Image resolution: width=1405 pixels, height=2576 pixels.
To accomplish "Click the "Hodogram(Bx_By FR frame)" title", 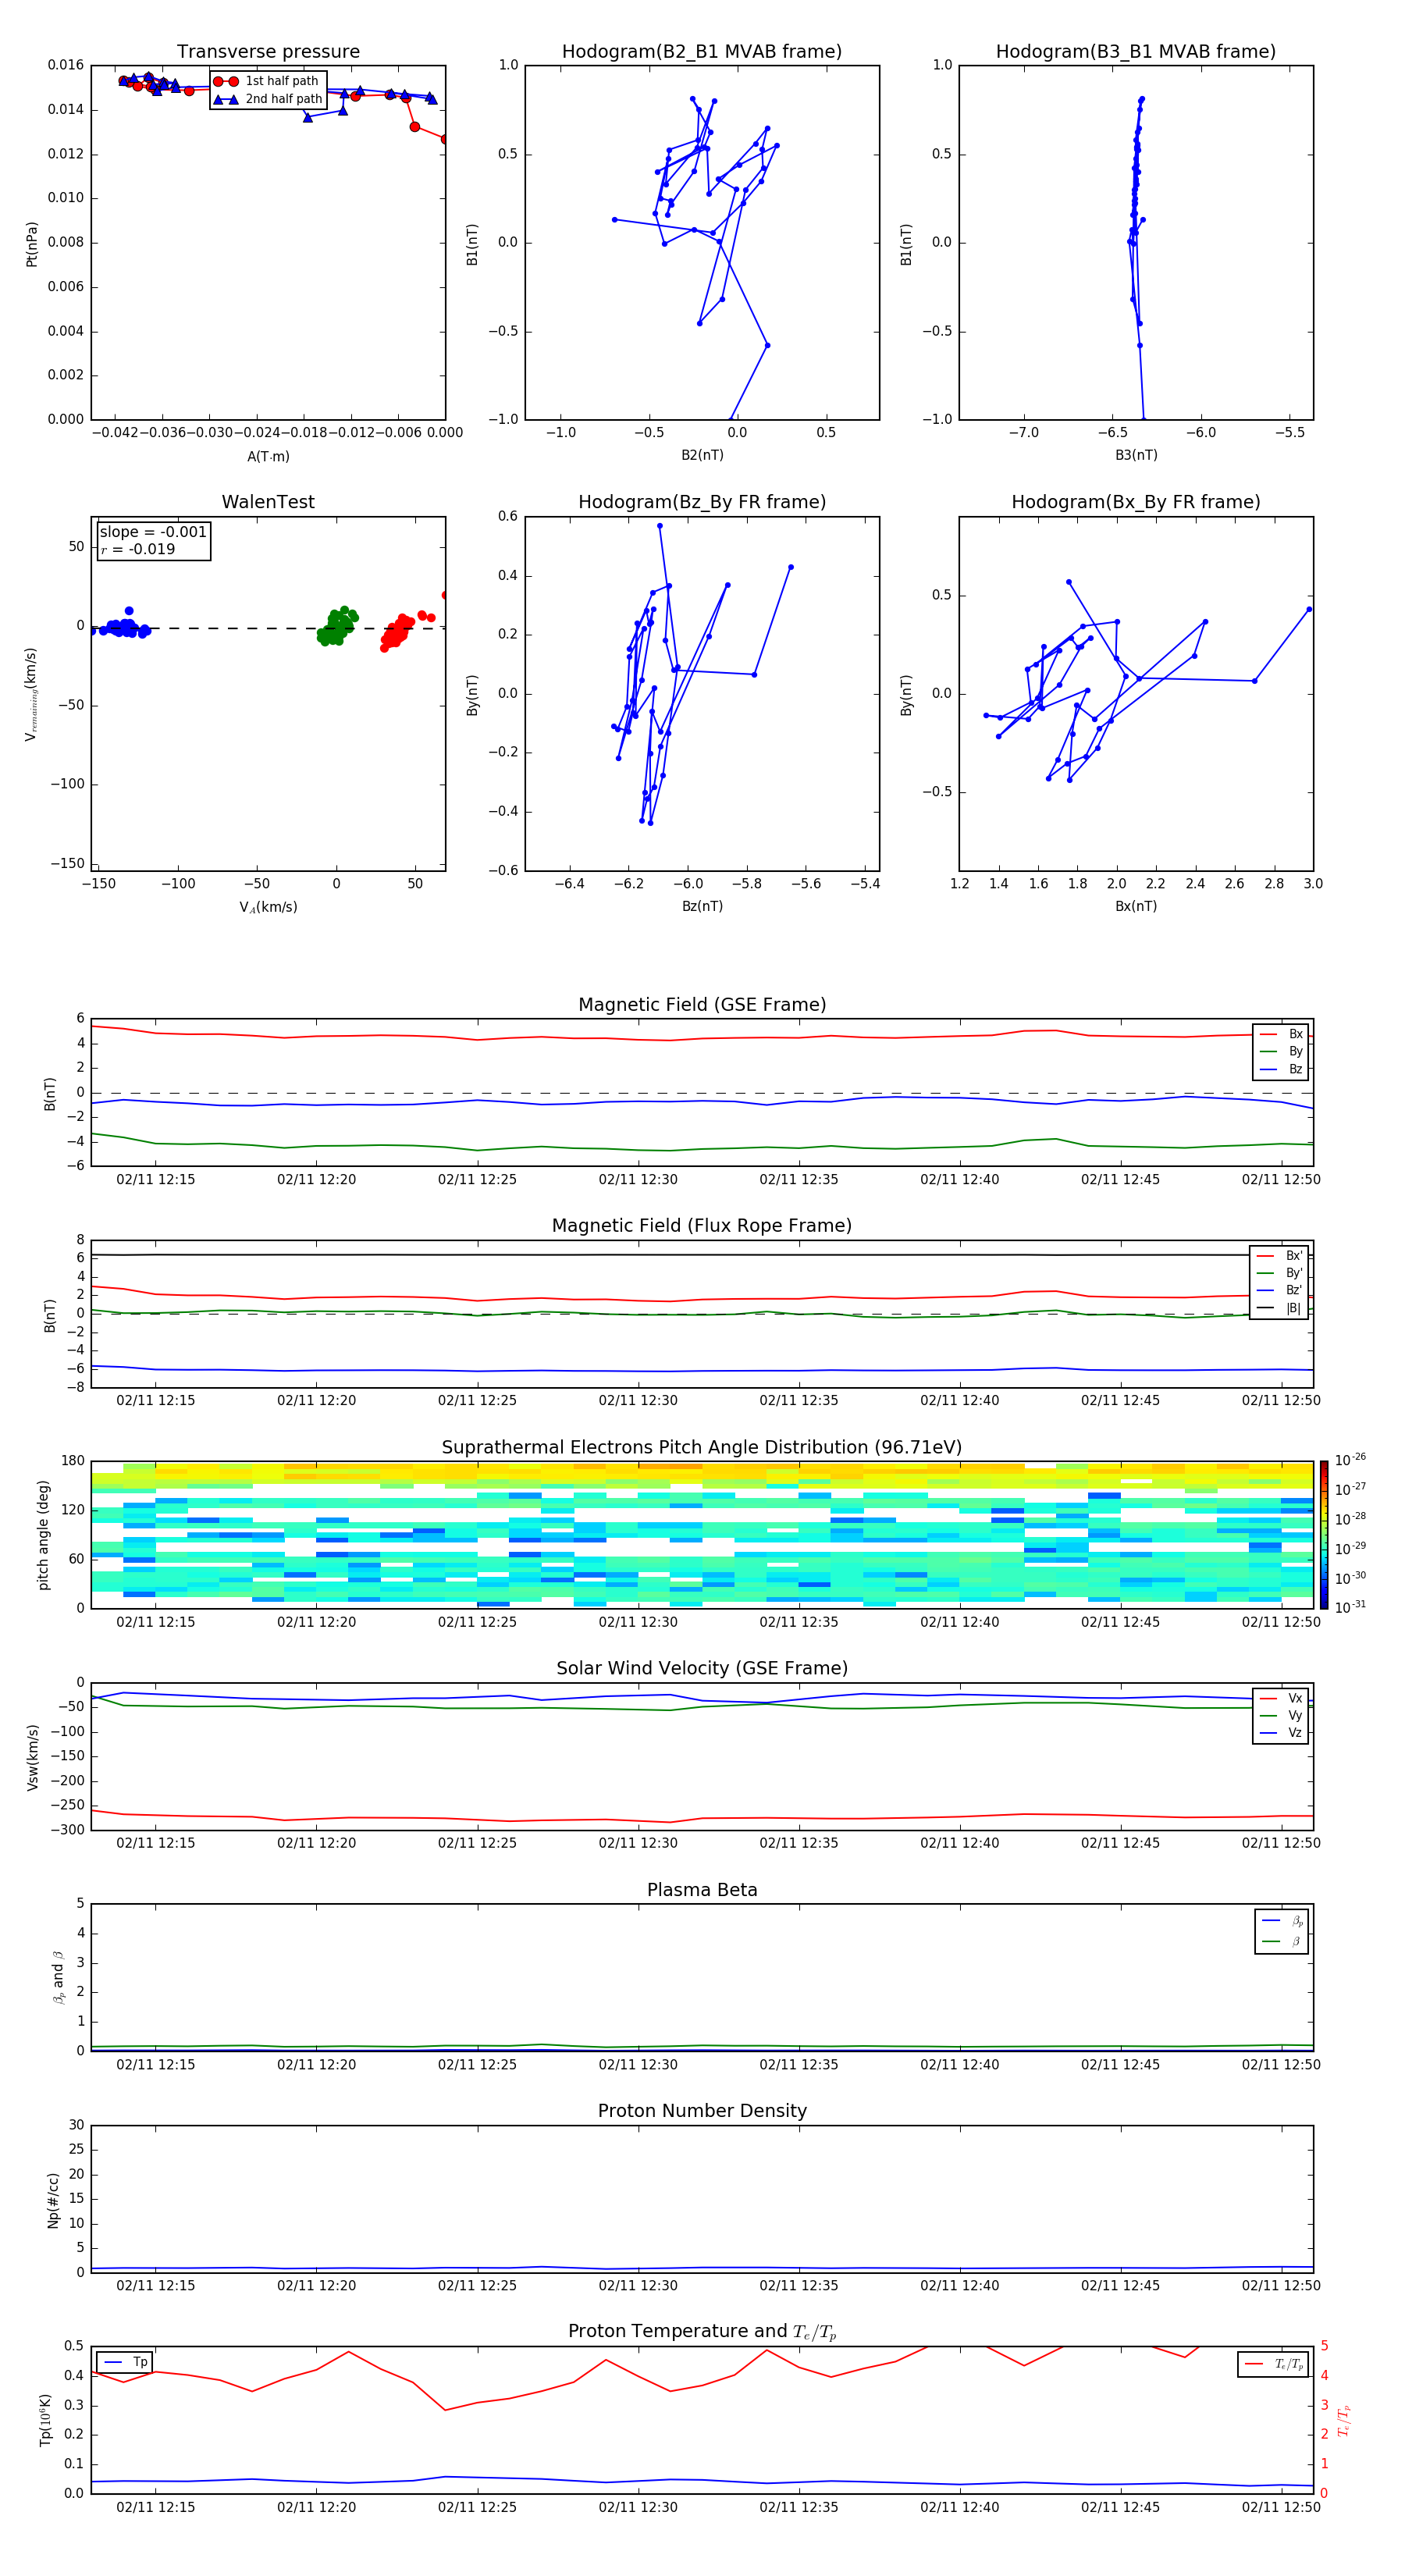I will pos(1136,502).
